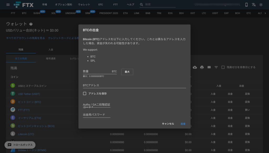Select the 全ての残高 sub-tab
The height and width of the screenshot is (153, 269).
click(x=21, y=59)
